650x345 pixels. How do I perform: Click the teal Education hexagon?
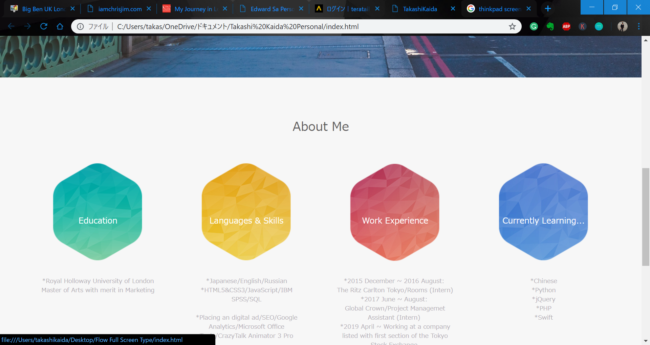[x=97, y=212]
